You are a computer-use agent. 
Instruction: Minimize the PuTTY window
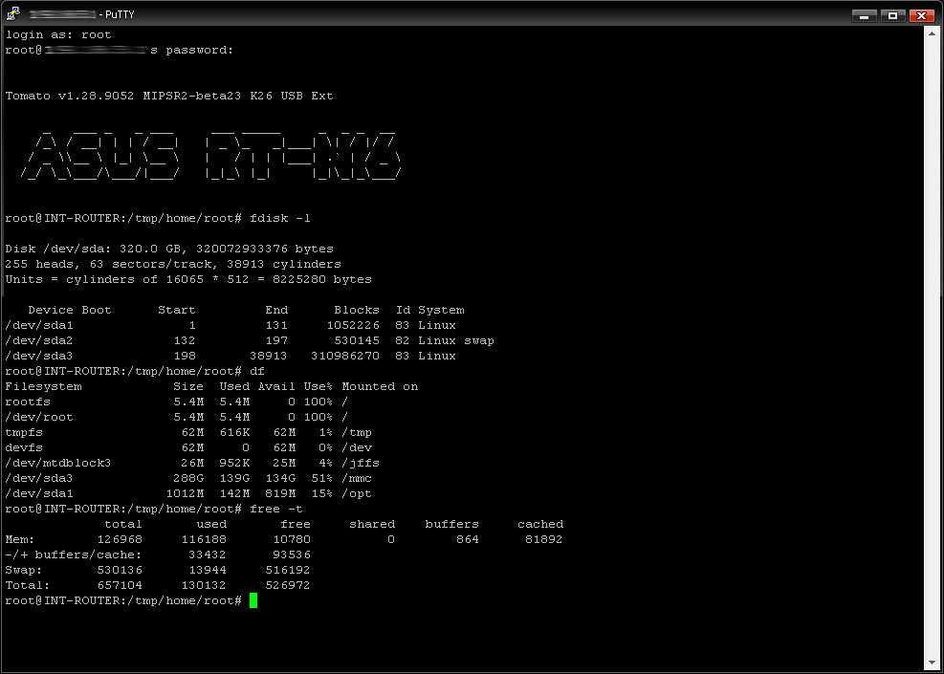point(864,15)
